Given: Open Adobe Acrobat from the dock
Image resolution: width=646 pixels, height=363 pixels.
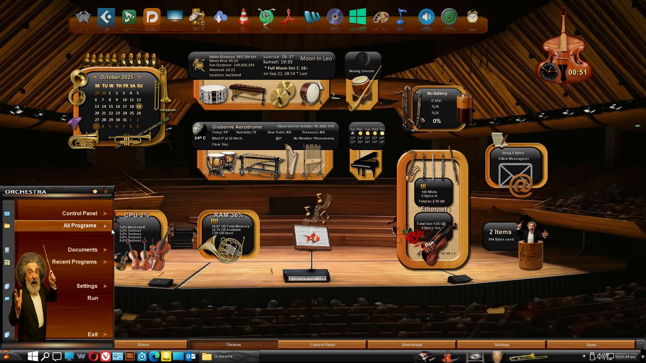Looking at the screenshot, I should 289,17.
